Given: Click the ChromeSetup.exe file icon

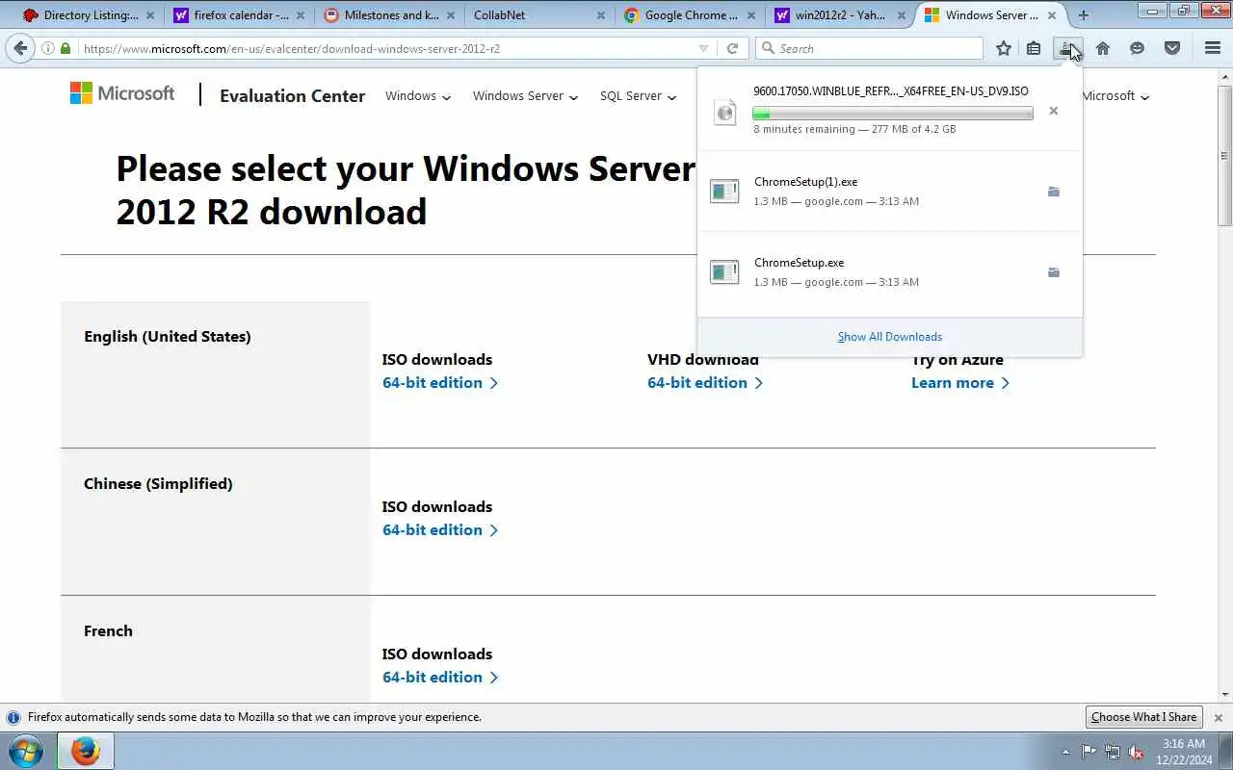Looking at the screenshot, I should [x=724, y=272].
